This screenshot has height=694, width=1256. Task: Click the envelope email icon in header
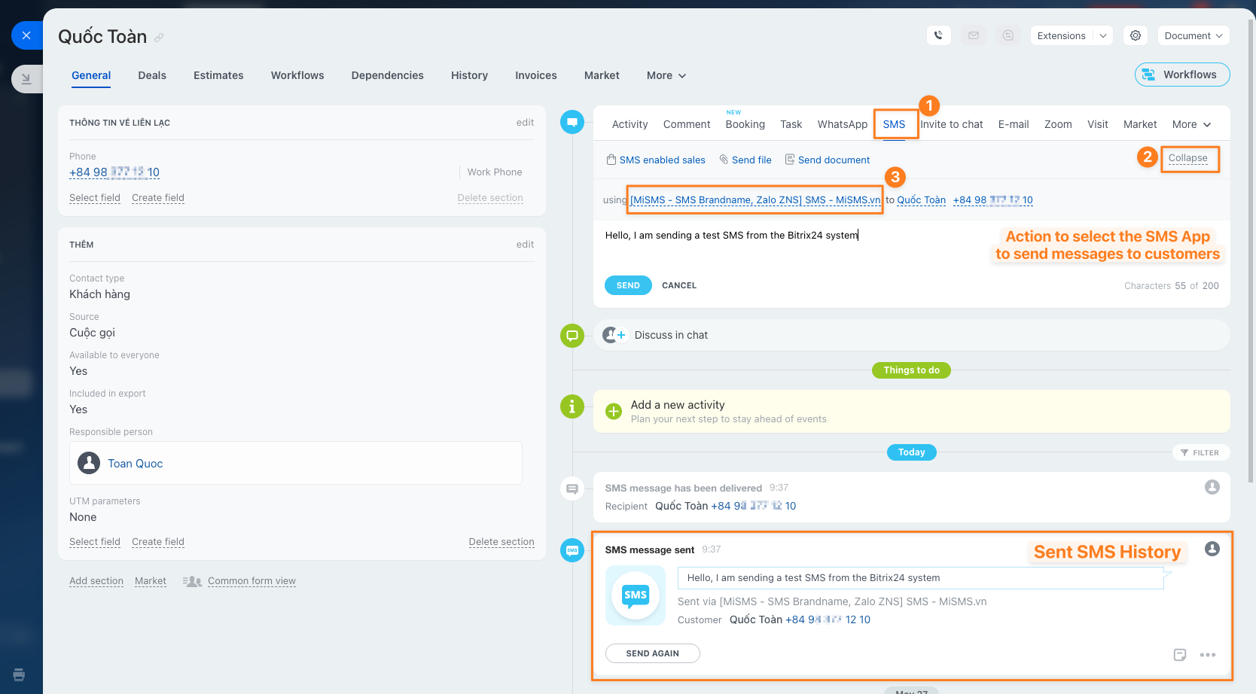click(974, 35)
